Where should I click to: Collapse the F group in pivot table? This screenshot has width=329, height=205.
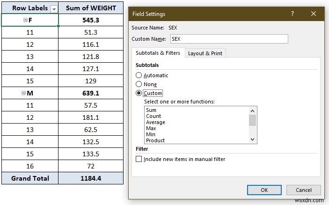tap(25, 21)
